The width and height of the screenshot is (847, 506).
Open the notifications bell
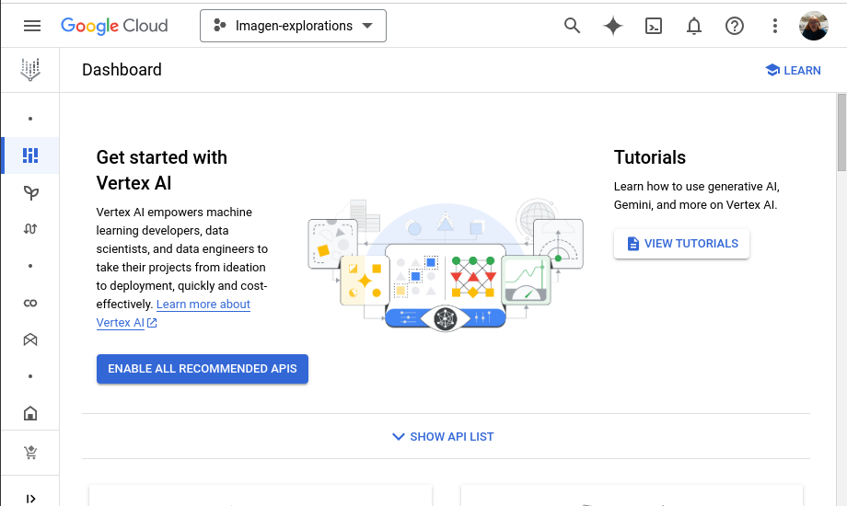click(x=694, y=26)
